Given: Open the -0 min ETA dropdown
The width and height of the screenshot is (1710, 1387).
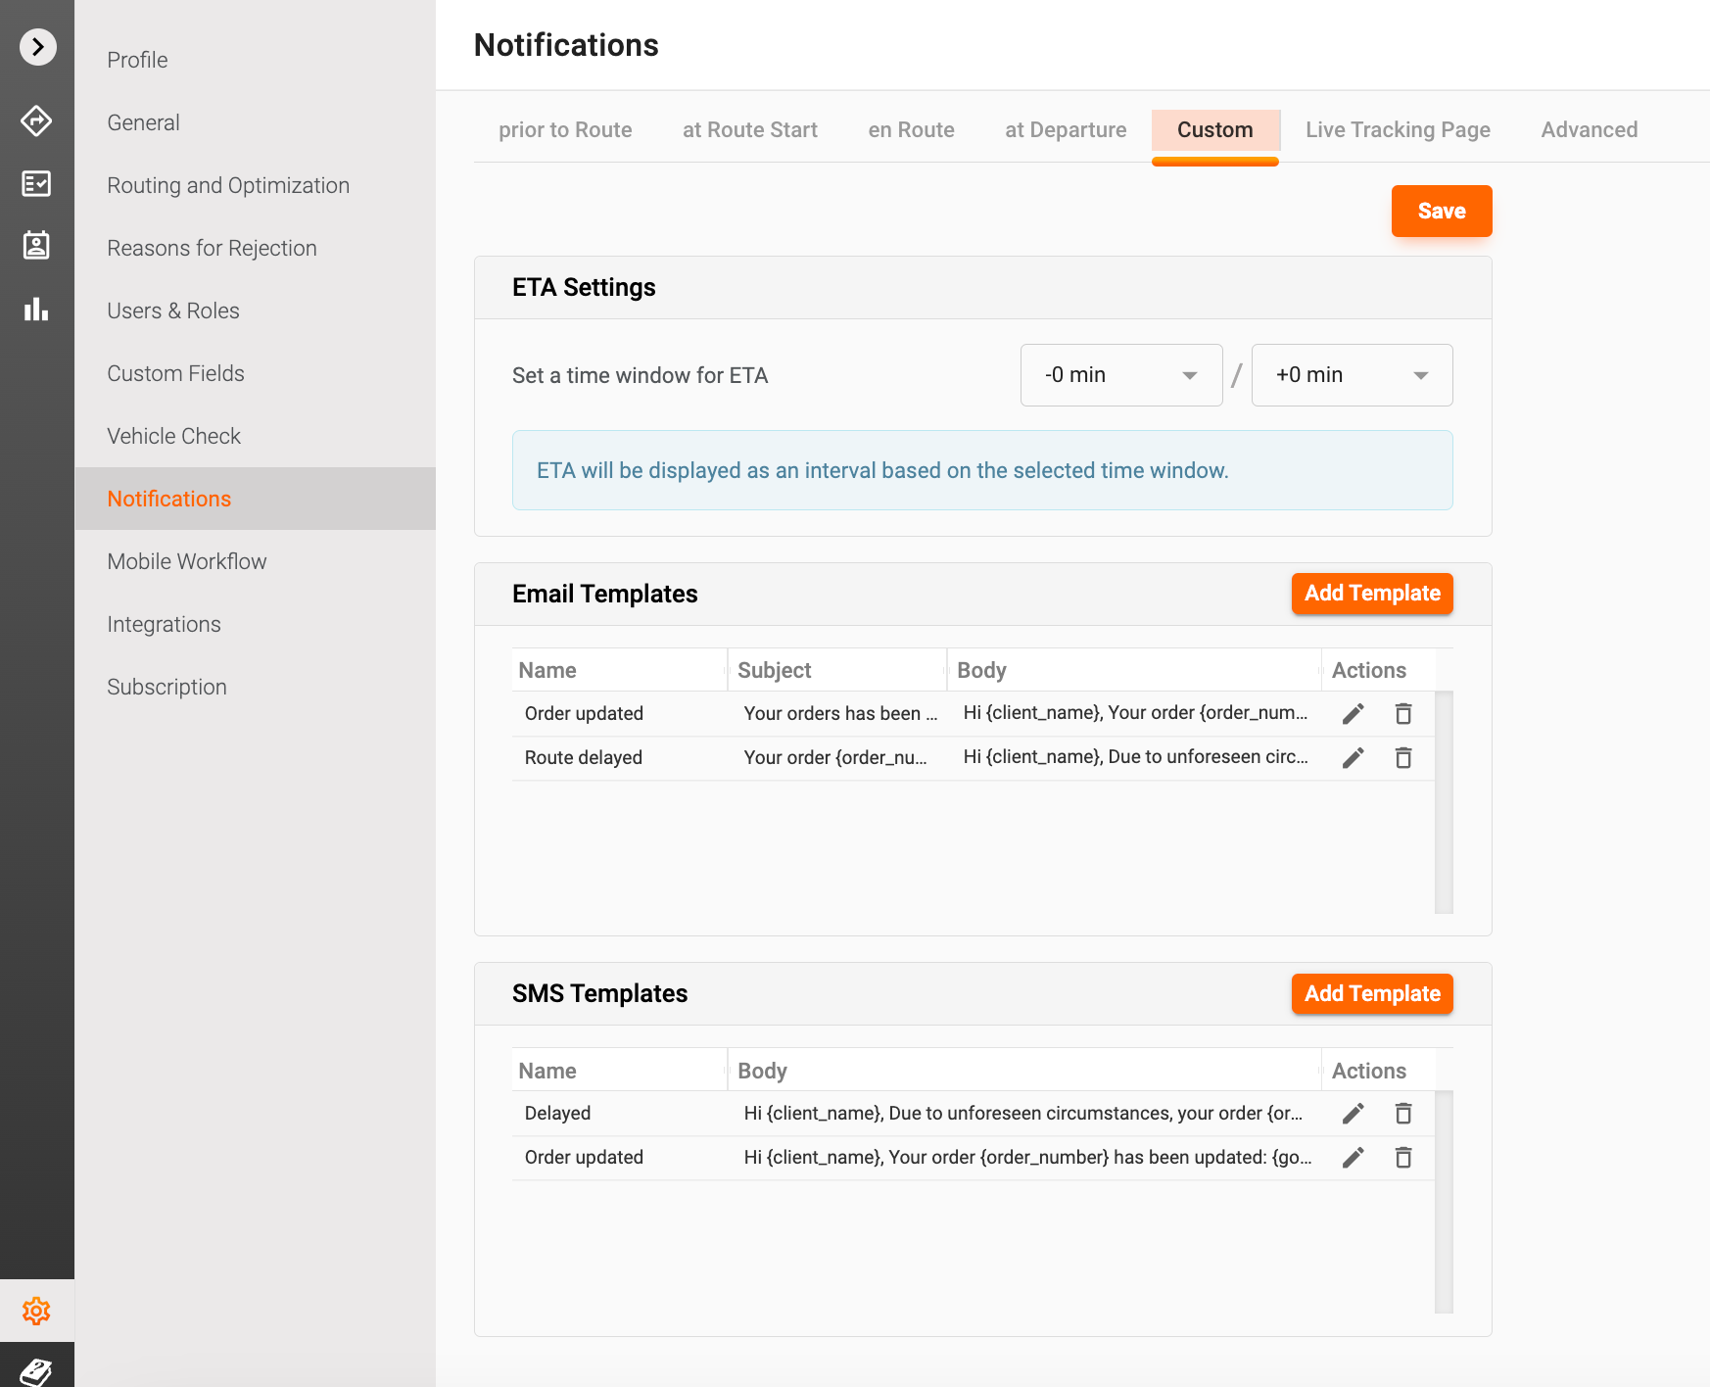Looking at the screenshot, I should coord(1120,375).
